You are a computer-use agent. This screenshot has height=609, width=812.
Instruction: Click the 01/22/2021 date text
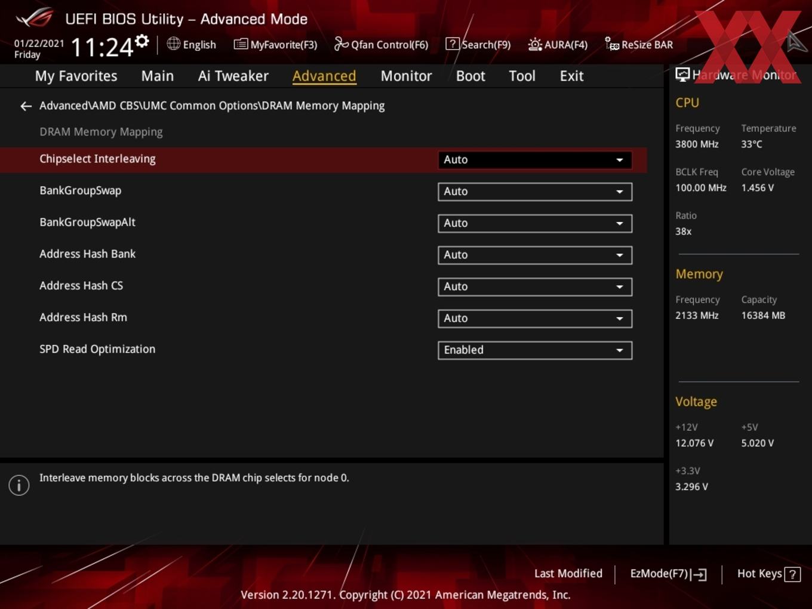click(x=39, y=44)
